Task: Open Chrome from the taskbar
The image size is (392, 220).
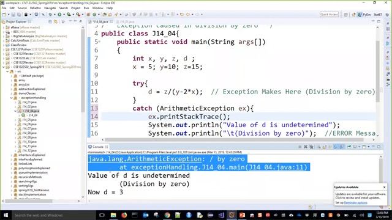Action: tap(167, 215)
